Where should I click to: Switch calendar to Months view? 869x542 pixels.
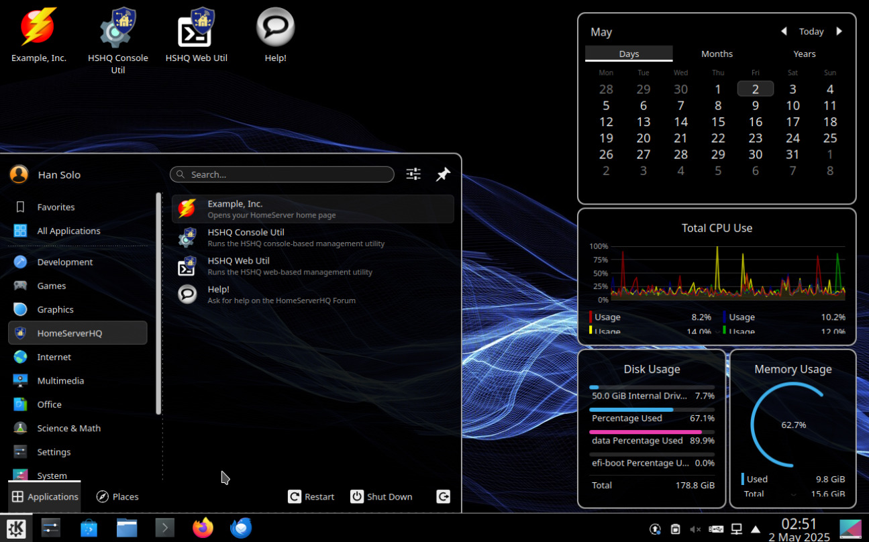coord(717,54)
